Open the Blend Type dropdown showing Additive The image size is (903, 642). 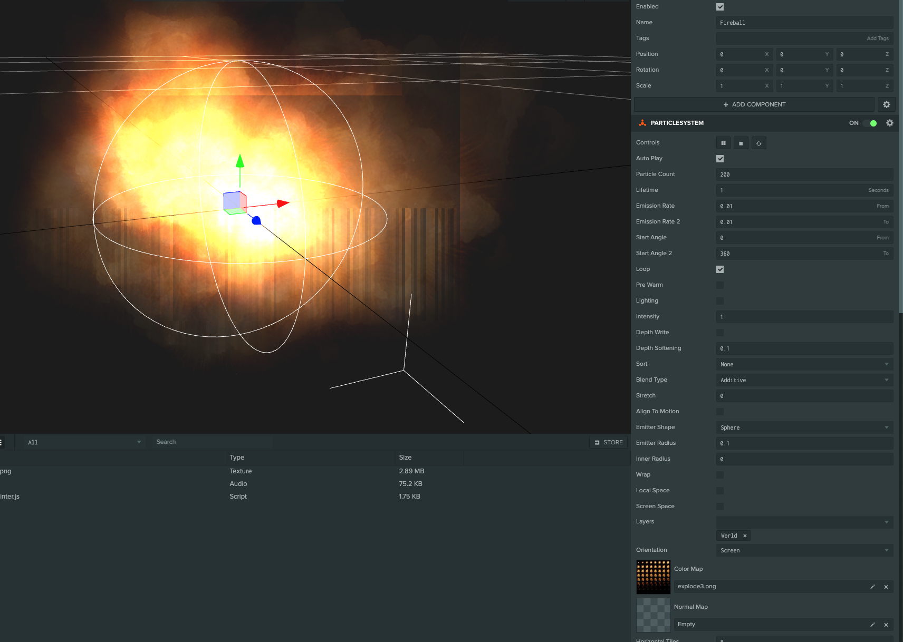(804, 380)
